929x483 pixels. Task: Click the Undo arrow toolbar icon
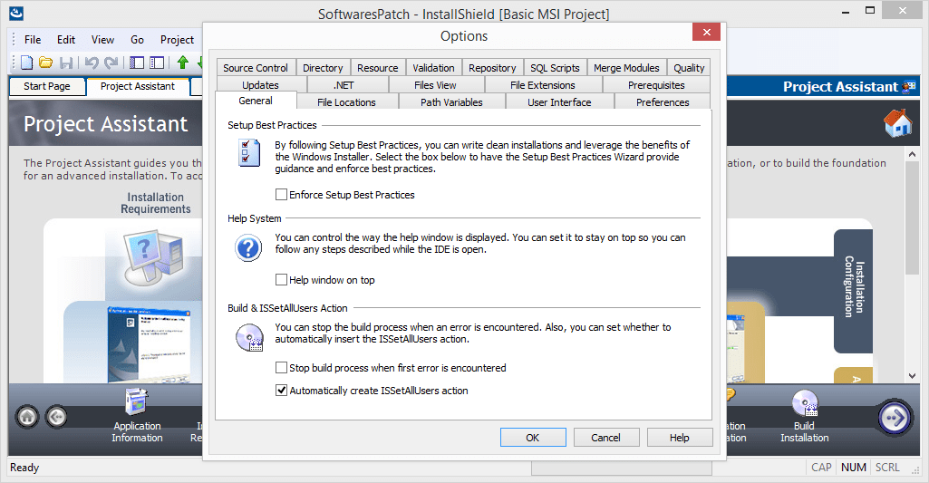click(x=92, y=63)
